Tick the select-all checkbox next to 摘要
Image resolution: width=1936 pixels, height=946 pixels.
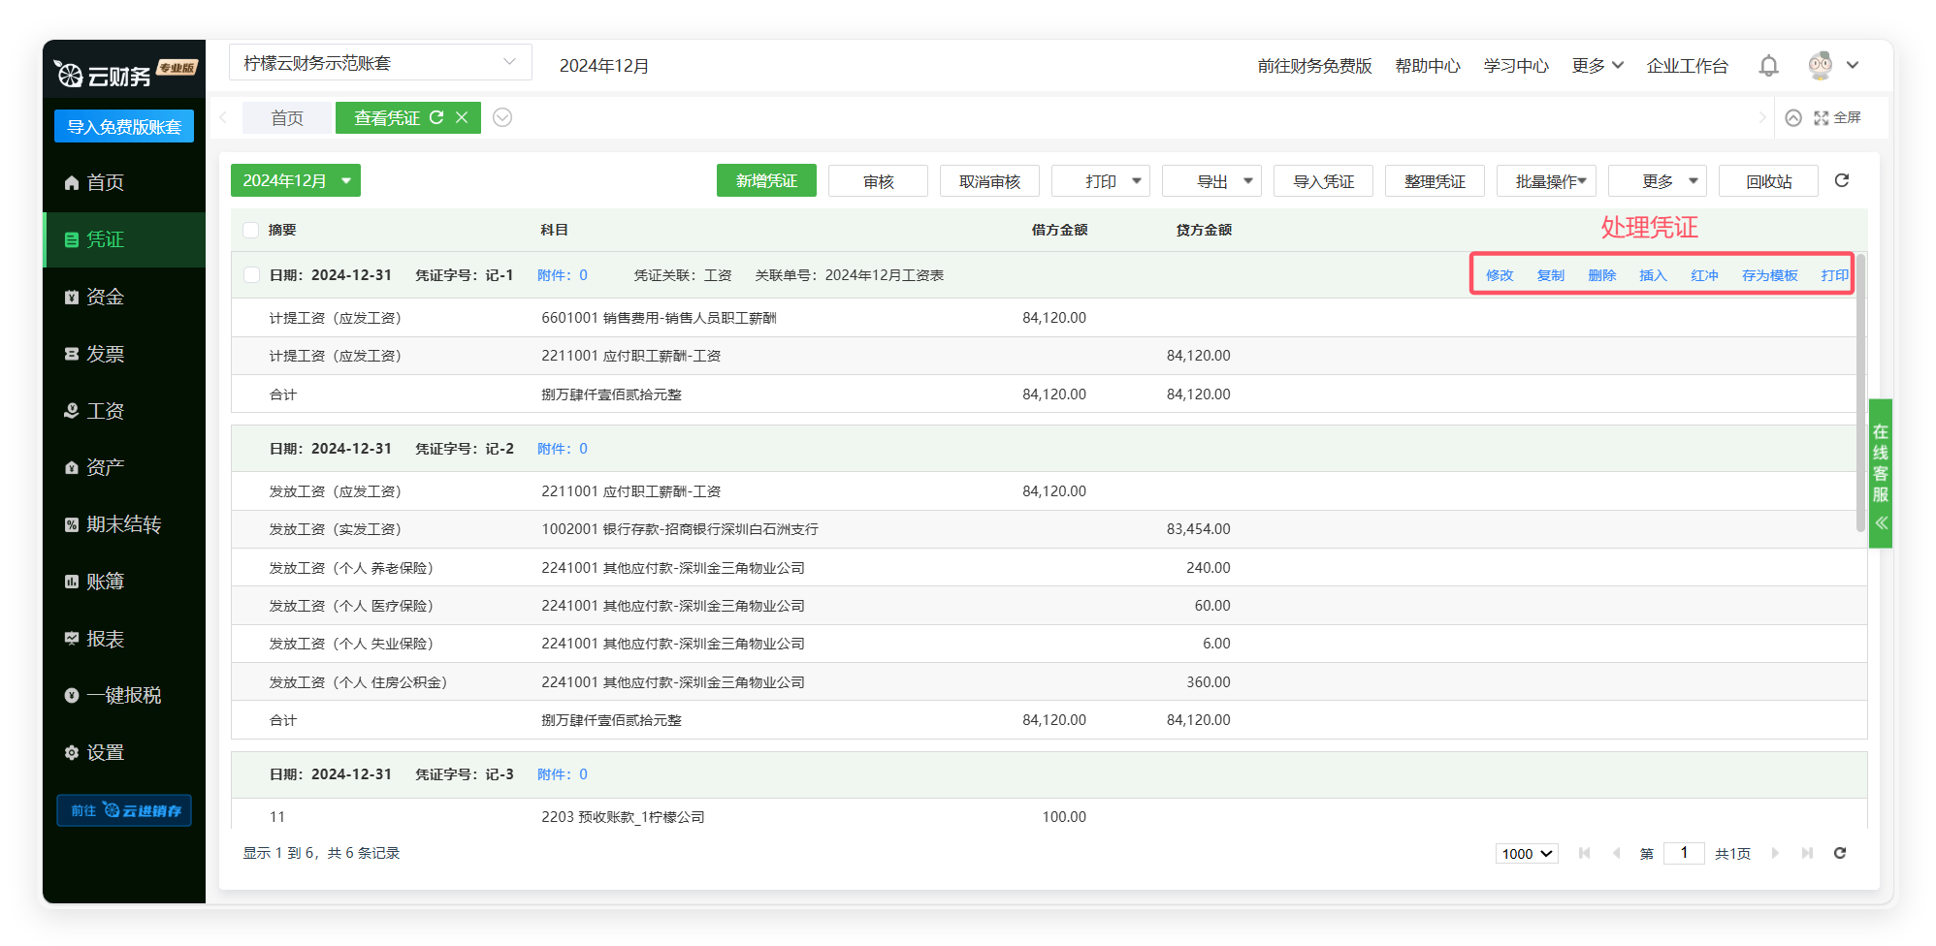pos(251,230)
